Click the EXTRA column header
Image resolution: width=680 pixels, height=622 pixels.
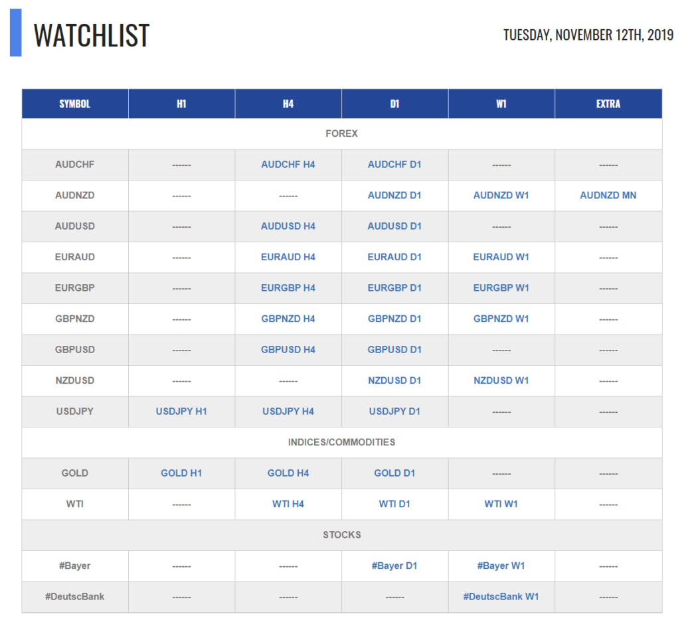pyautogui.click(x=608, y=104)
